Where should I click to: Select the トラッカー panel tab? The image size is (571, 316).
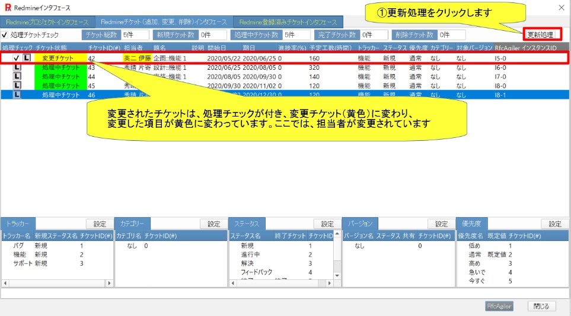pyautogui.click(x=17, y=224)
